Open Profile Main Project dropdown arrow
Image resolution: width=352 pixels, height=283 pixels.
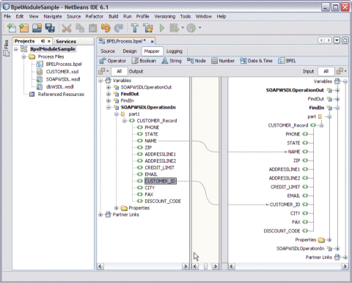coord(199,28)
